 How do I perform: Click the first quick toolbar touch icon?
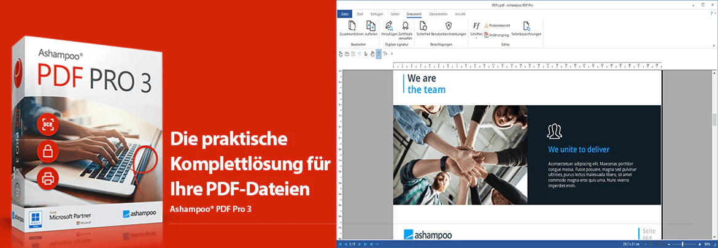point(341,54)
